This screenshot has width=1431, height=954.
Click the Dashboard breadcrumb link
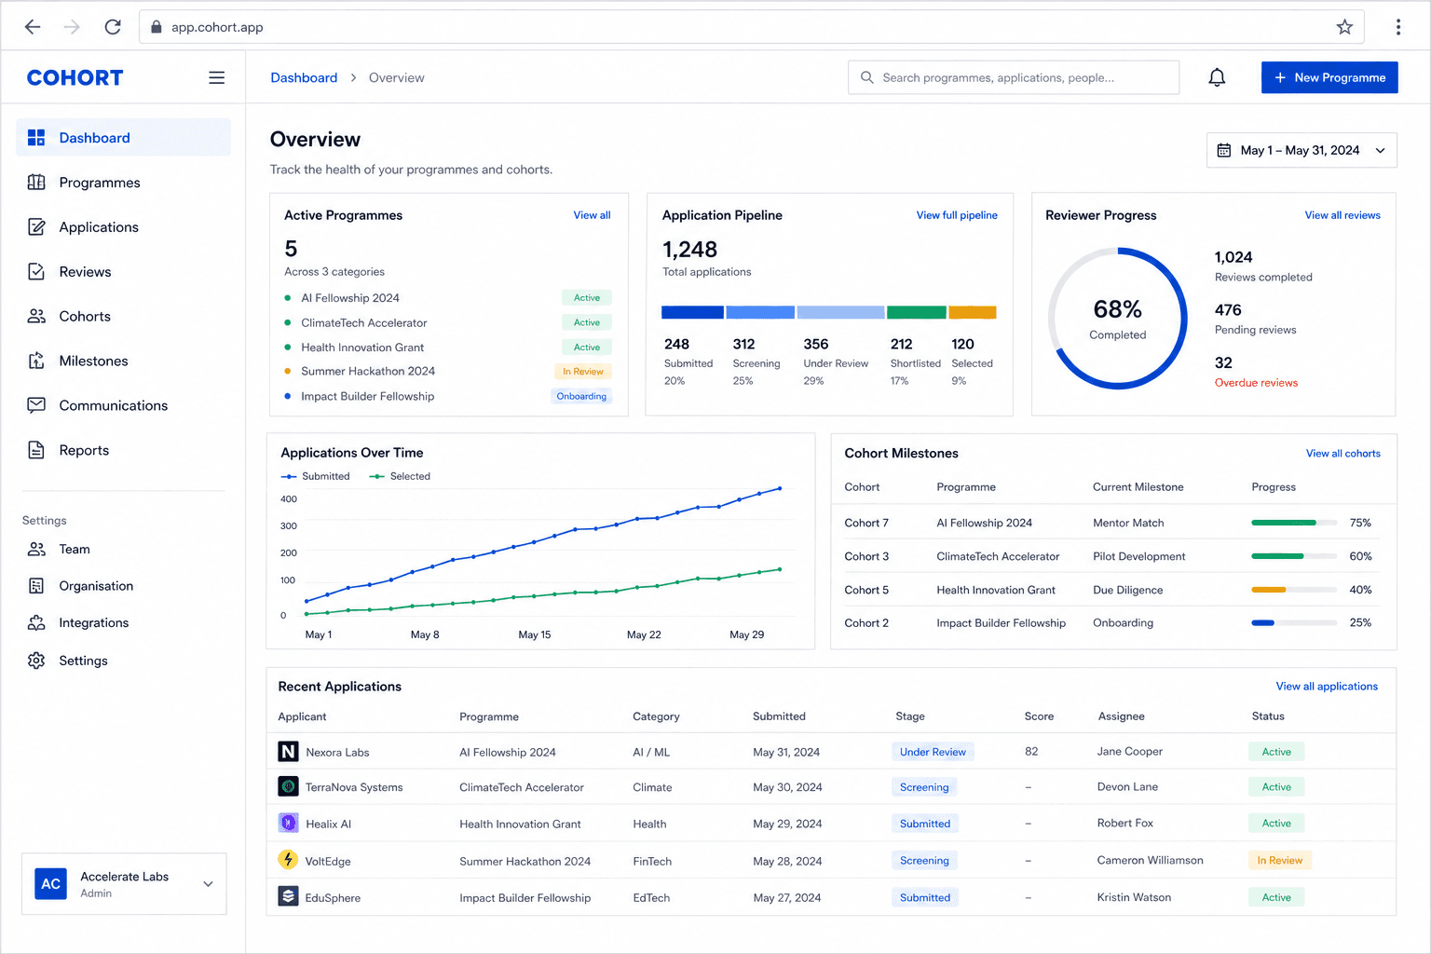tap(304, 77)
